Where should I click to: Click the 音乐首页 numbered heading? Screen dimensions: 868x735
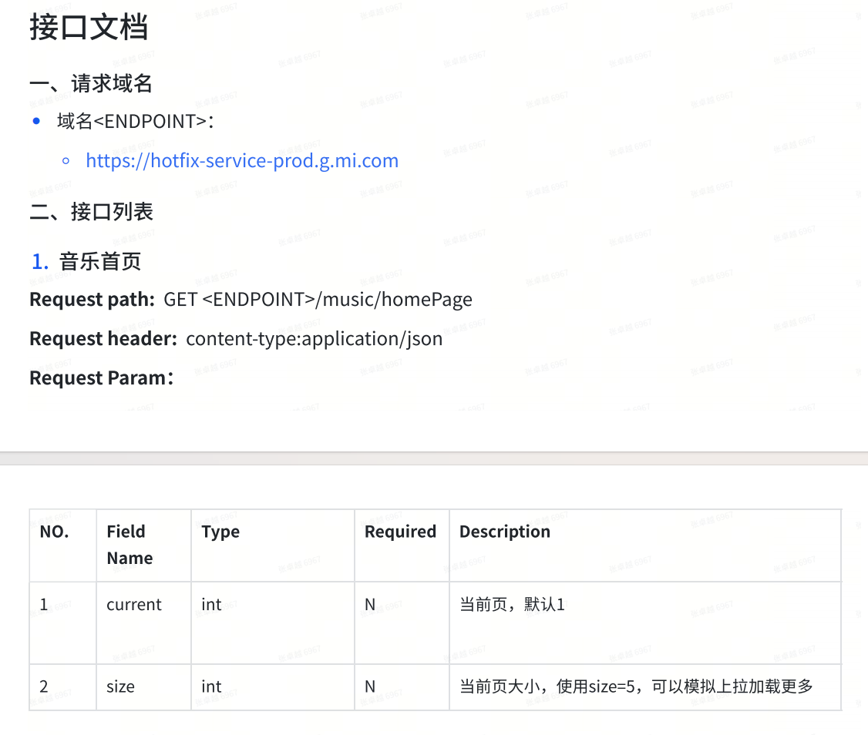tap(100, 261)
